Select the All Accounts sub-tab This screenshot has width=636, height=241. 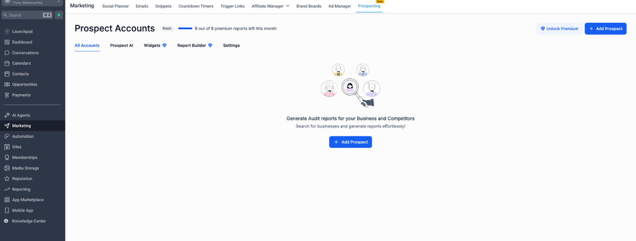tap(87, 45)
